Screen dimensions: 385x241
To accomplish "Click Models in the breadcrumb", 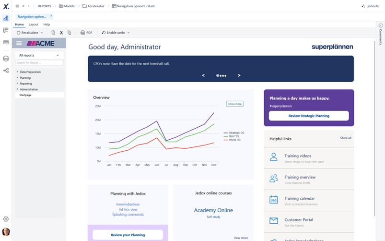I will 67,6.
